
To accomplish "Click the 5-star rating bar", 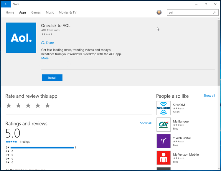I will click(42, 148).
